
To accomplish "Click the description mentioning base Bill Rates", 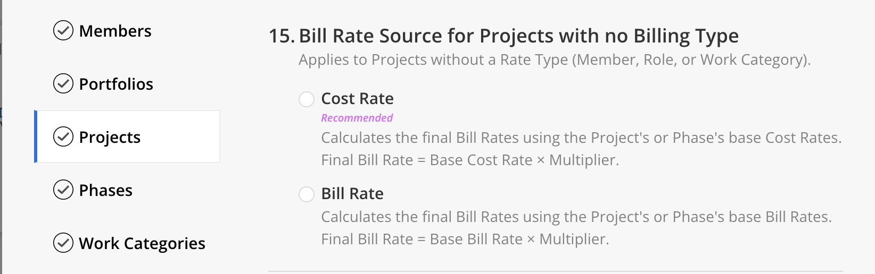I will 576,217.
